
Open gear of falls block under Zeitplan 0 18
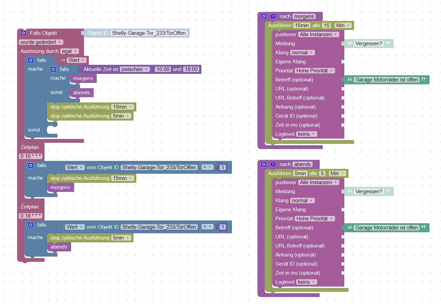tap(31, 225)
